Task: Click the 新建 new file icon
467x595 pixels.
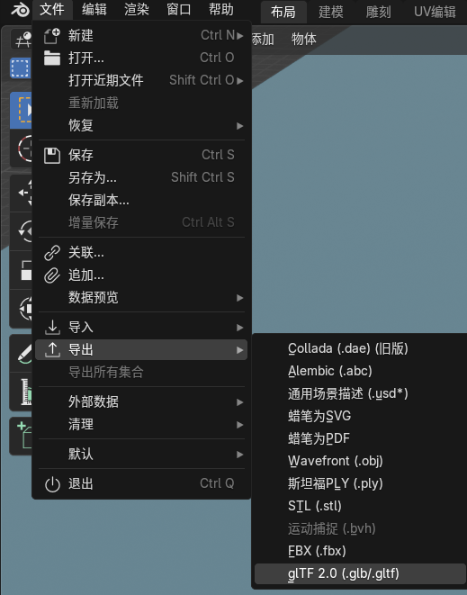Action: coord(52,36)
